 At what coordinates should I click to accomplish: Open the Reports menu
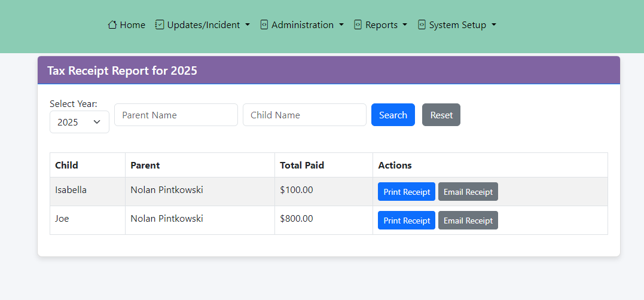tap(381, 25)
